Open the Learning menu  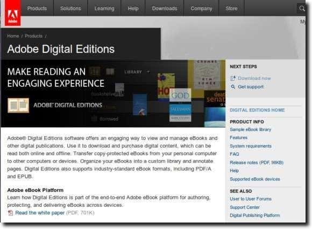click(104, 9)
